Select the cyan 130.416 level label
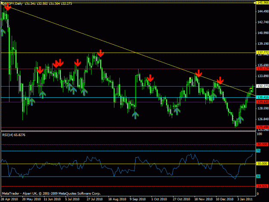Viewport: 269px width, 202px height. (x=263, y=97)
